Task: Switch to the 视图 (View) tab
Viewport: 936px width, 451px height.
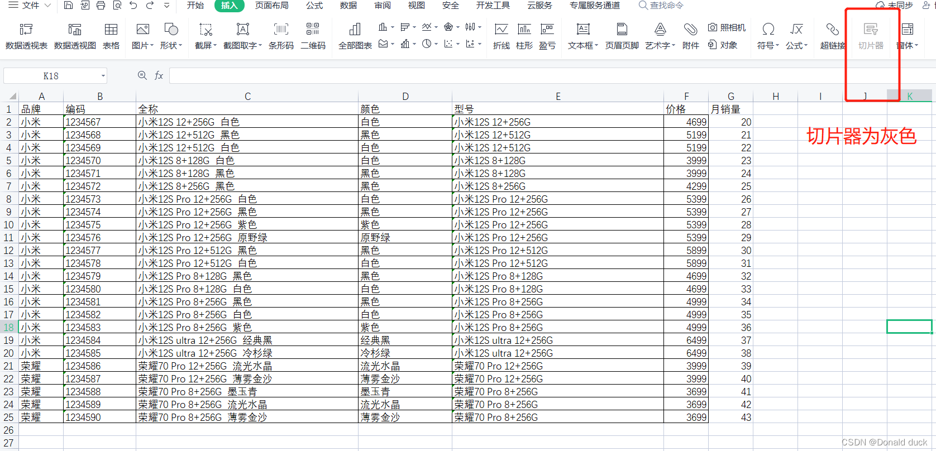Action: point(417,6)
